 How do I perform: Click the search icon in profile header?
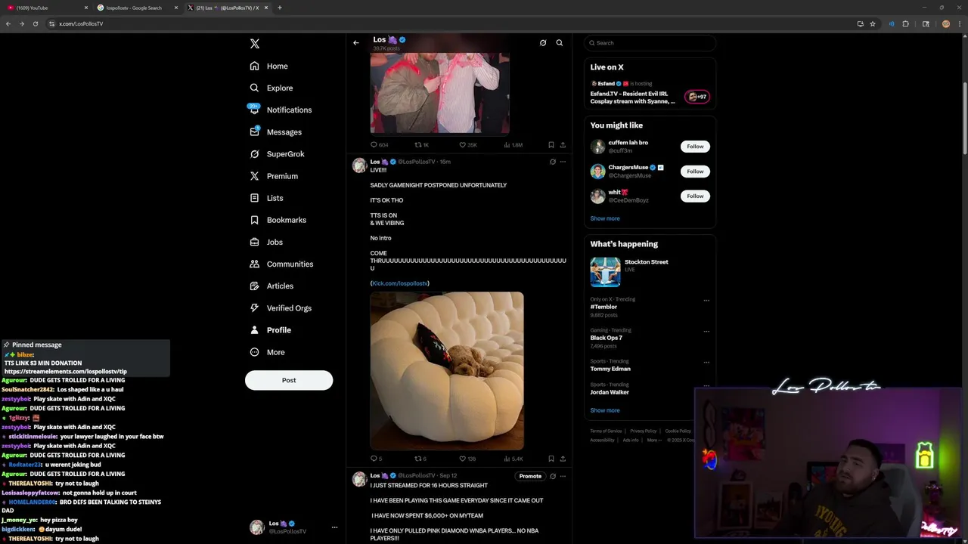tap(560, 43)
